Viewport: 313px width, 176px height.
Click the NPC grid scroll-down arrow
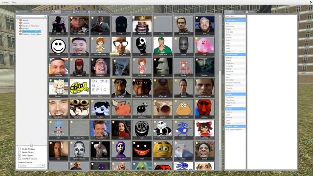[220, 169]
